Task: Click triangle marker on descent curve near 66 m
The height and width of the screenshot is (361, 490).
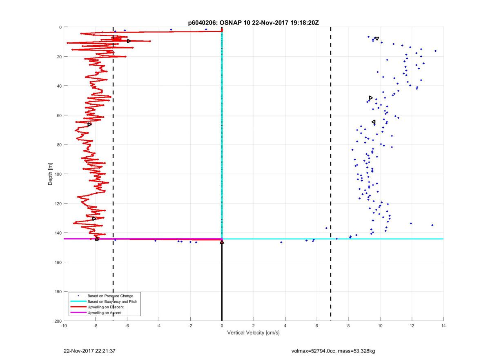Action: tap(89, 124)
